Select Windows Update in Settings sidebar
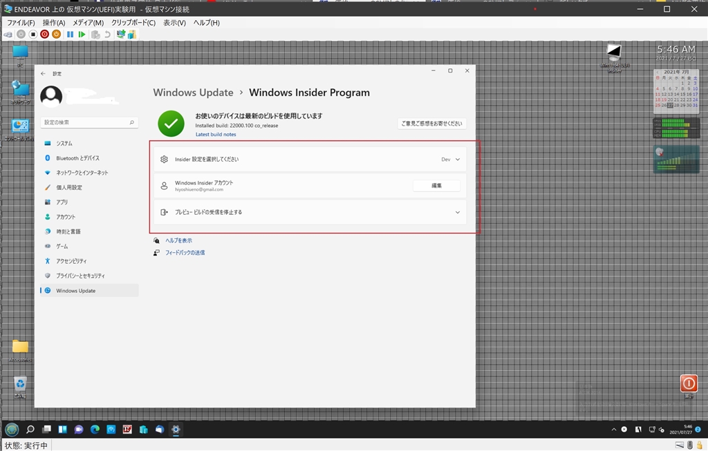 pos(89,291)
